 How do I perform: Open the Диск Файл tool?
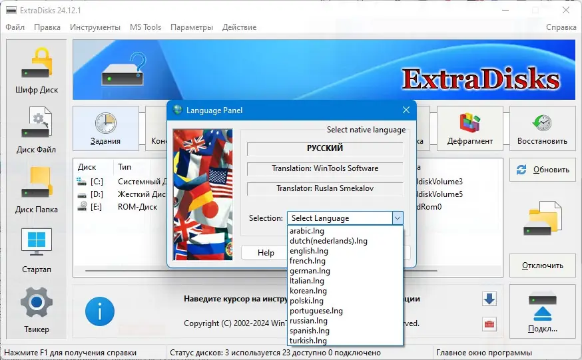pyautogui.click(x=37, y=130)
